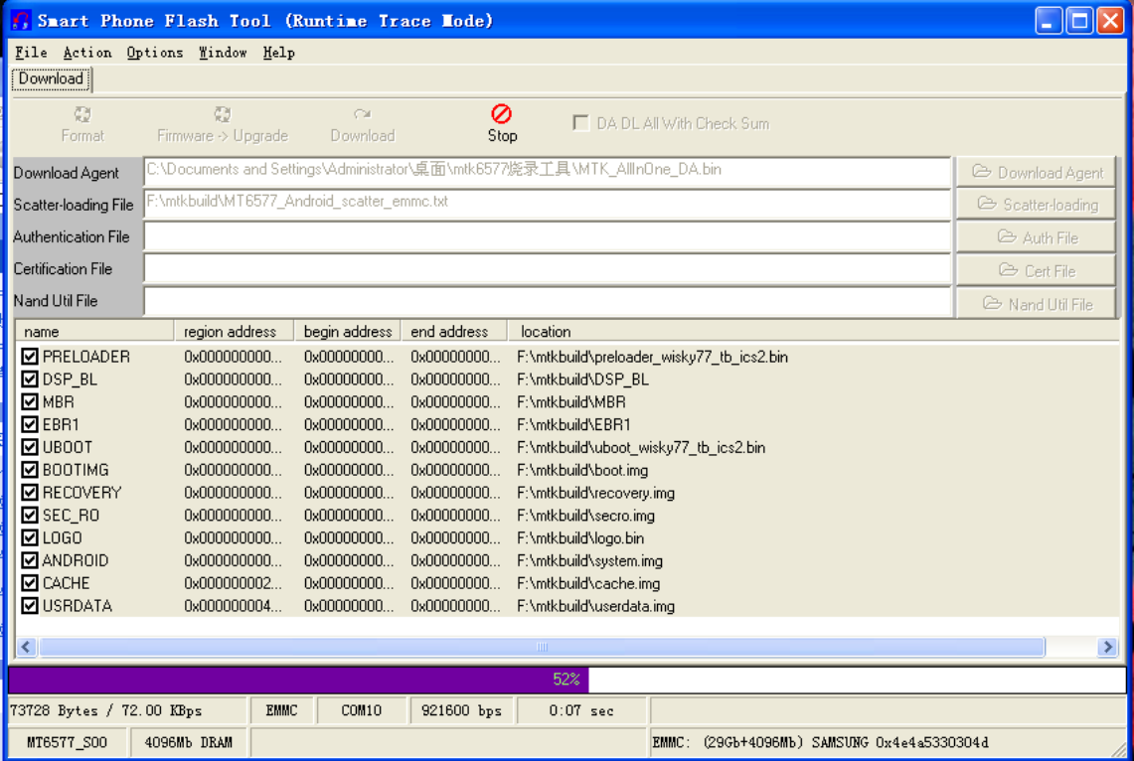Sort by the begin address column header
This screenshot has height=761, width=1134.
click(x=347, y=332)
